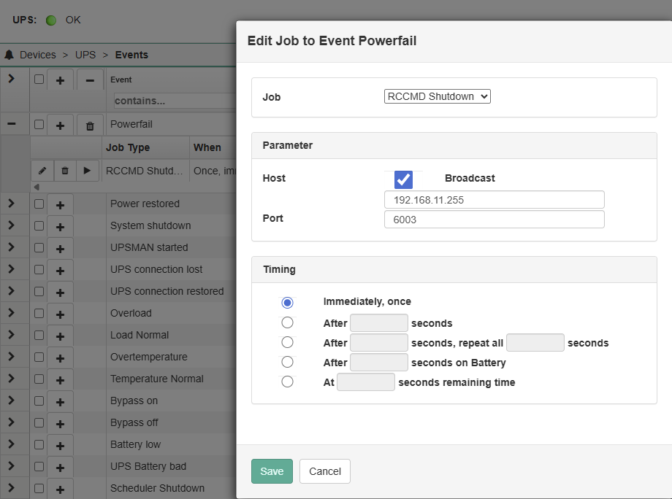This screenshot has height=499, width=672.
Task: Click the 'Temperature Normal' event name
Action: [157, 379]
